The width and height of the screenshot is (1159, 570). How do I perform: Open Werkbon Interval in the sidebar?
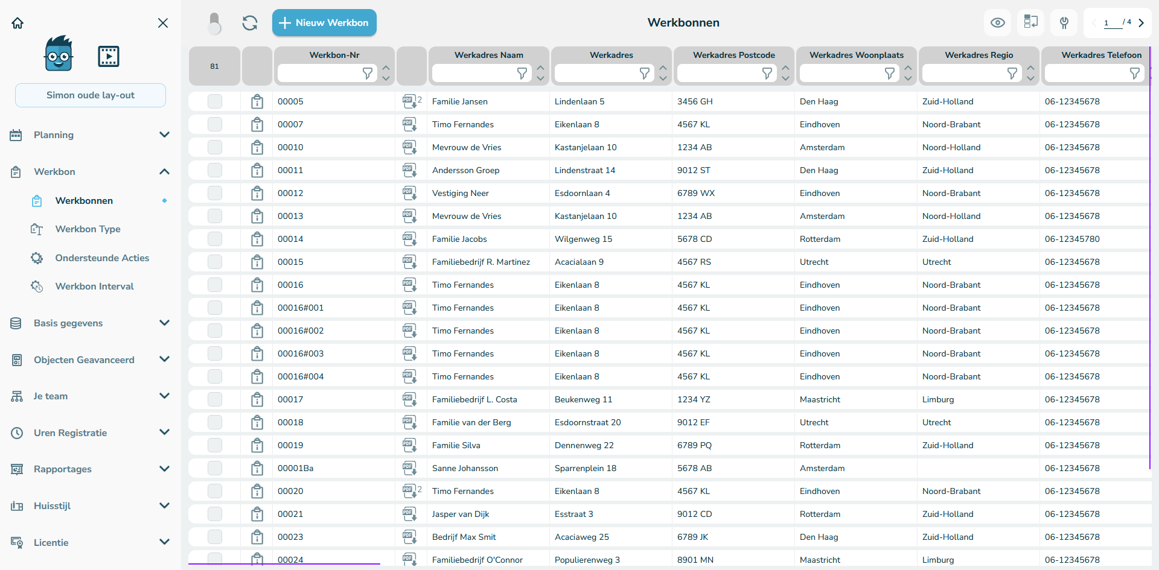[94, 287]
